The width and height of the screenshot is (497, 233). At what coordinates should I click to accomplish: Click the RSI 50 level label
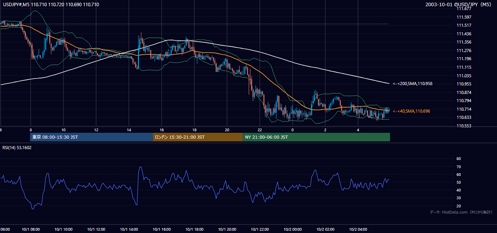pyautogui.click(x=458, y=182)
